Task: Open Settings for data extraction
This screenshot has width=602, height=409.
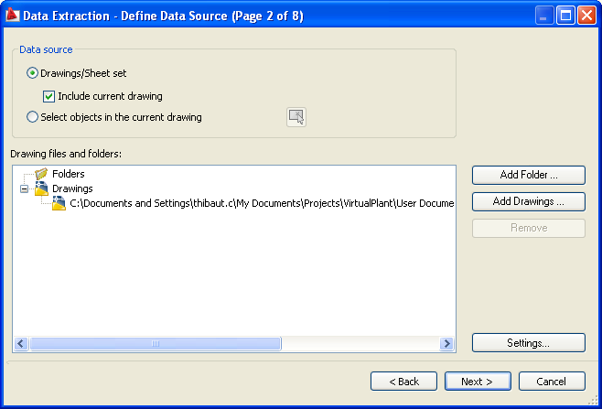Action: pos(529,342)
